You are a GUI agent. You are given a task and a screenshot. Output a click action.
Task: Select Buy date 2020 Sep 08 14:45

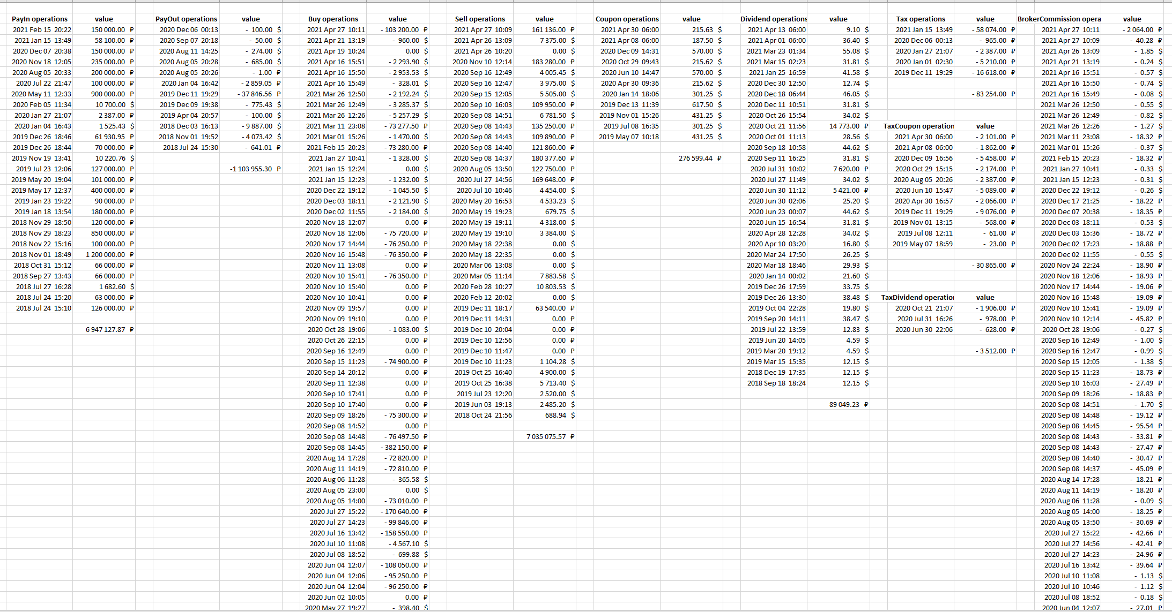click(333, 447)
